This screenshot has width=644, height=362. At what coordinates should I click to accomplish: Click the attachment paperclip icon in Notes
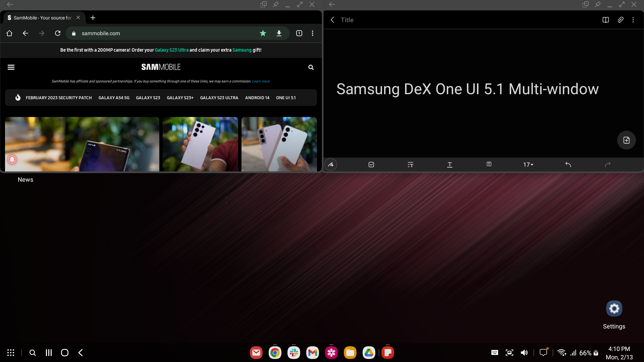tap(621, 20)
